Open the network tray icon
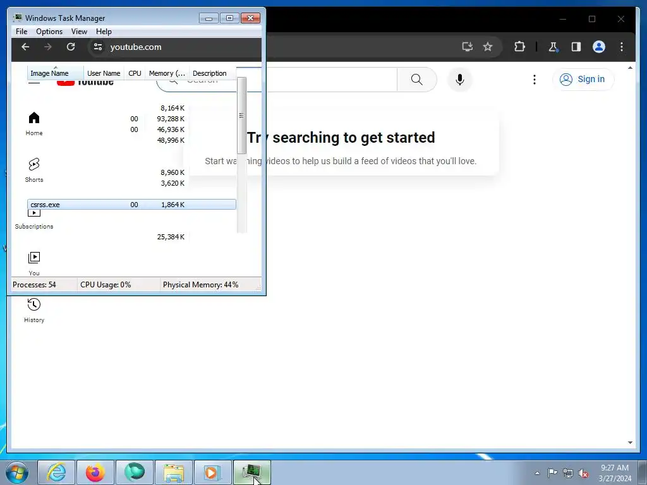647x485 pixels. tap(568, 473)
